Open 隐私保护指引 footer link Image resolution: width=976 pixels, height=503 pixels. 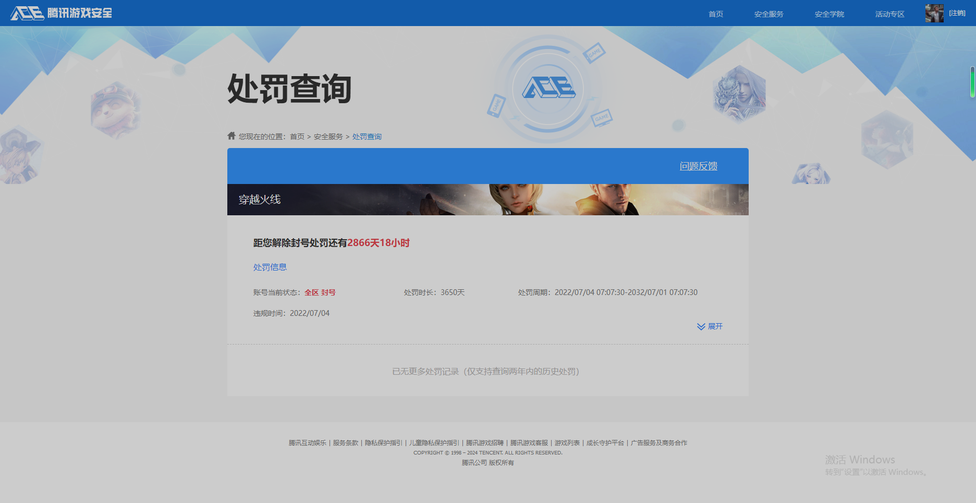[384, 443]
